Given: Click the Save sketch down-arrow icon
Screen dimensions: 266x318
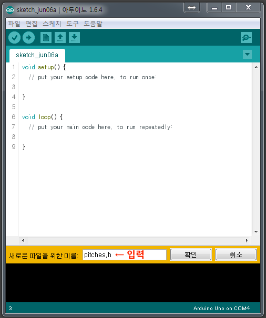Looking at the screenshot, I should tap(74, 37).
